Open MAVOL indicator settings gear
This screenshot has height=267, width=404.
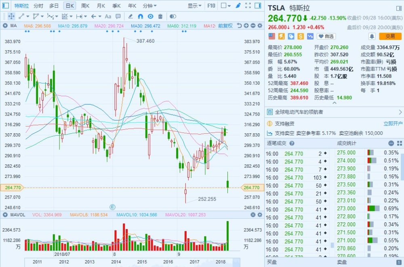coord(260,215)
